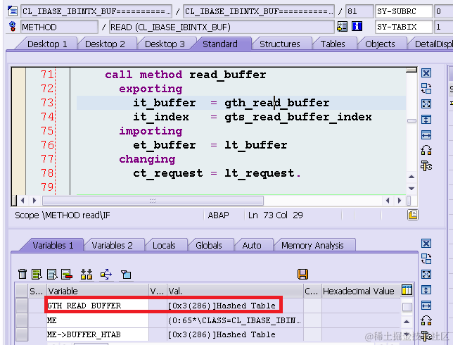Click editor vertical scroll up arrow
453x345 pixels.
[411, 177]
